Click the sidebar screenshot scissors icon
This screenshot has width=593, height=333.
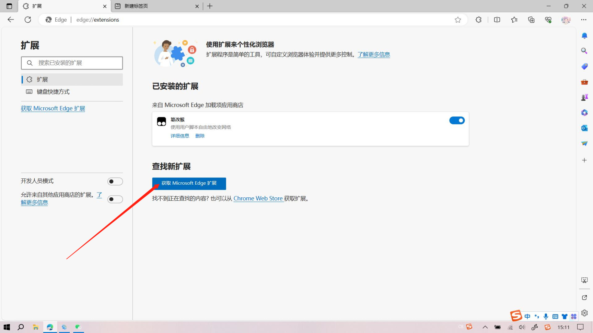pyautogui.click(x=584, y=280)
